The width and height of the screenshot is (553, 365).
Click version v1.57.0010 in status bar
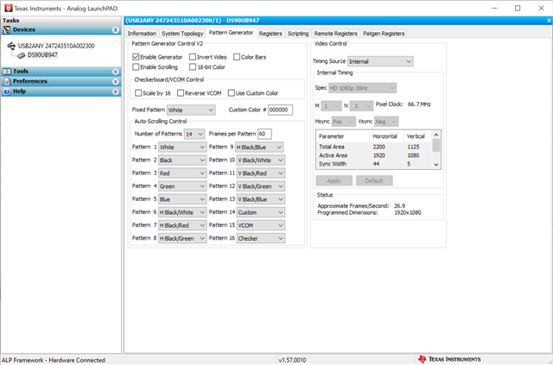pyautogui.click(x=292, y=360)
